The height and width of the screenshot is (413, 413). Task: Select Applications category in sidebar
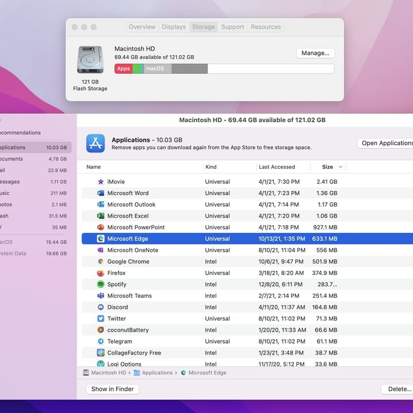tap(36, 147)
